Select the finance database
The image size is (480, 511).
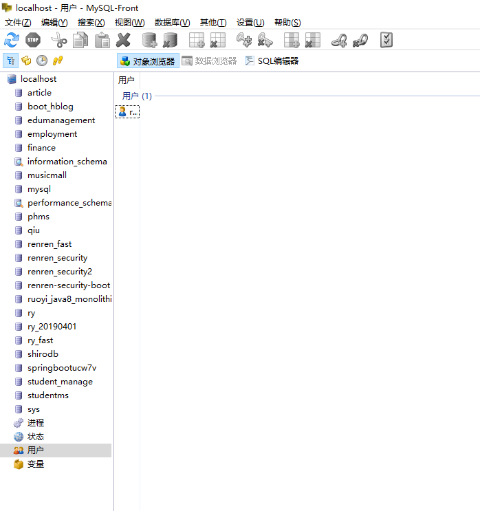click(41, 148)
